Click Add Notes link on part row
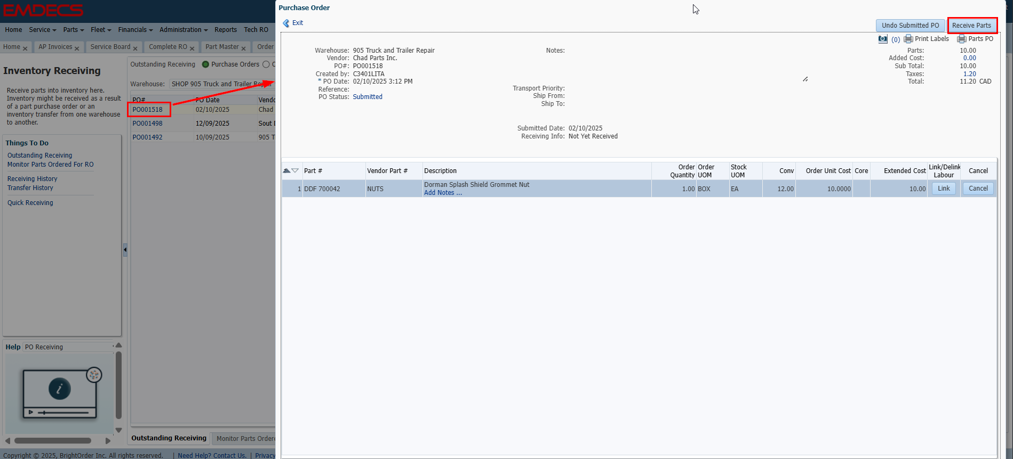Screen dimensions: 1013x459 (x=443, y=193)
